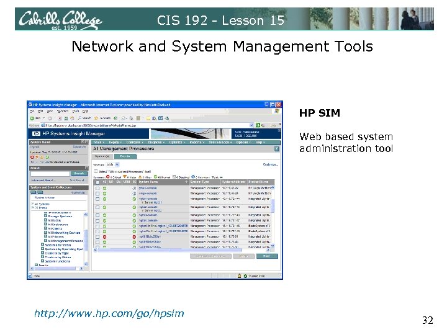Click the IE Back arrow icon
The height and width of the screenshot is (335, 447).
32,118
